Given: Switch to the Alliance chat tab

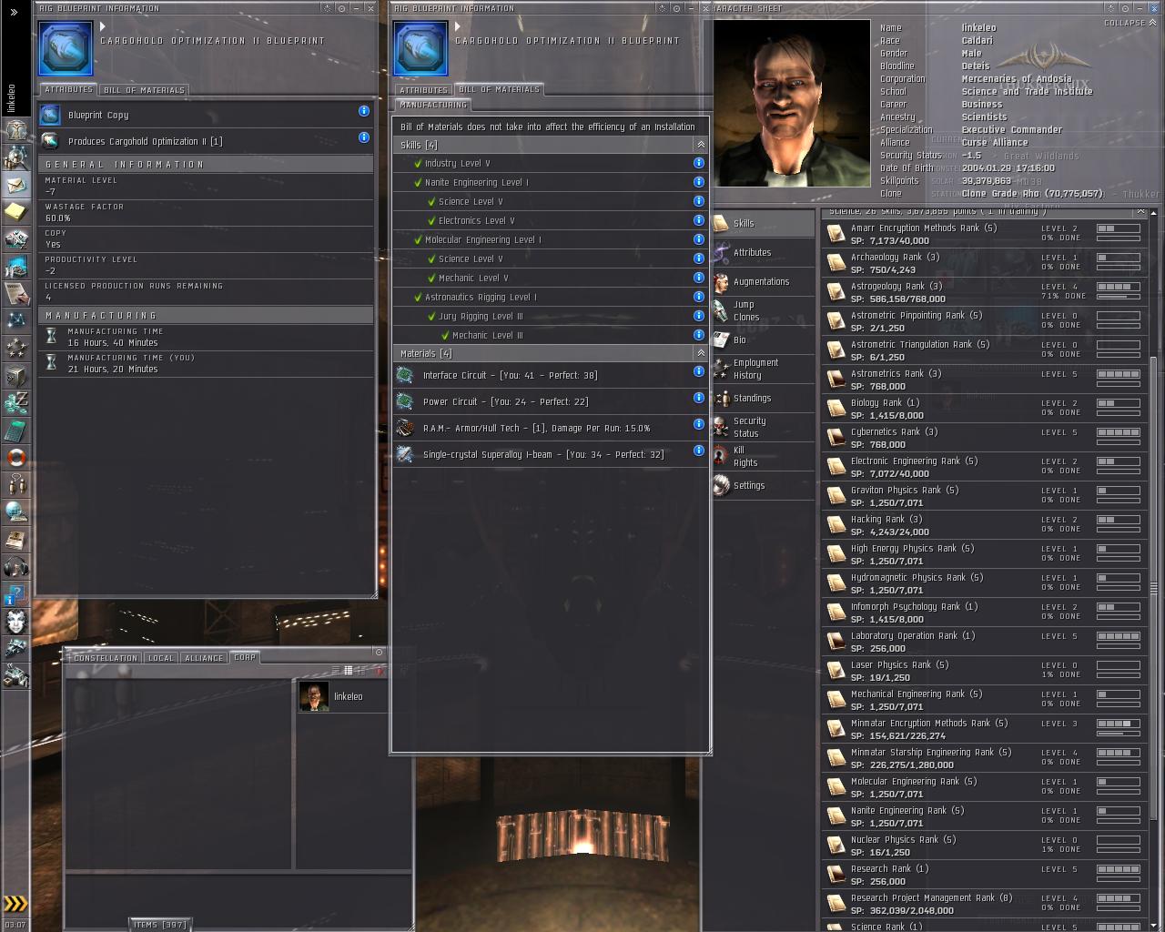Looking at the screenshot, I should pos(204,658).
